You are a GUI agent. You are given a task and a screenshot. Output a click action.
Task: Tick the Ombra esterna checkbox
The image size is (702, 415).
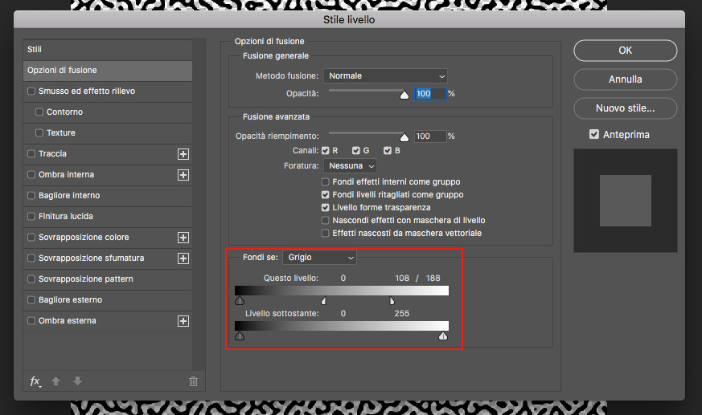(31, 321)
